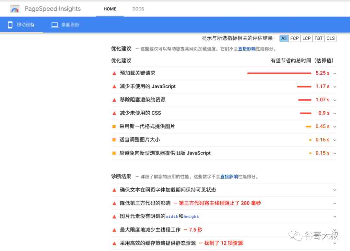Click the 有望节省的总时间 column header

click(x=302, y=61)
